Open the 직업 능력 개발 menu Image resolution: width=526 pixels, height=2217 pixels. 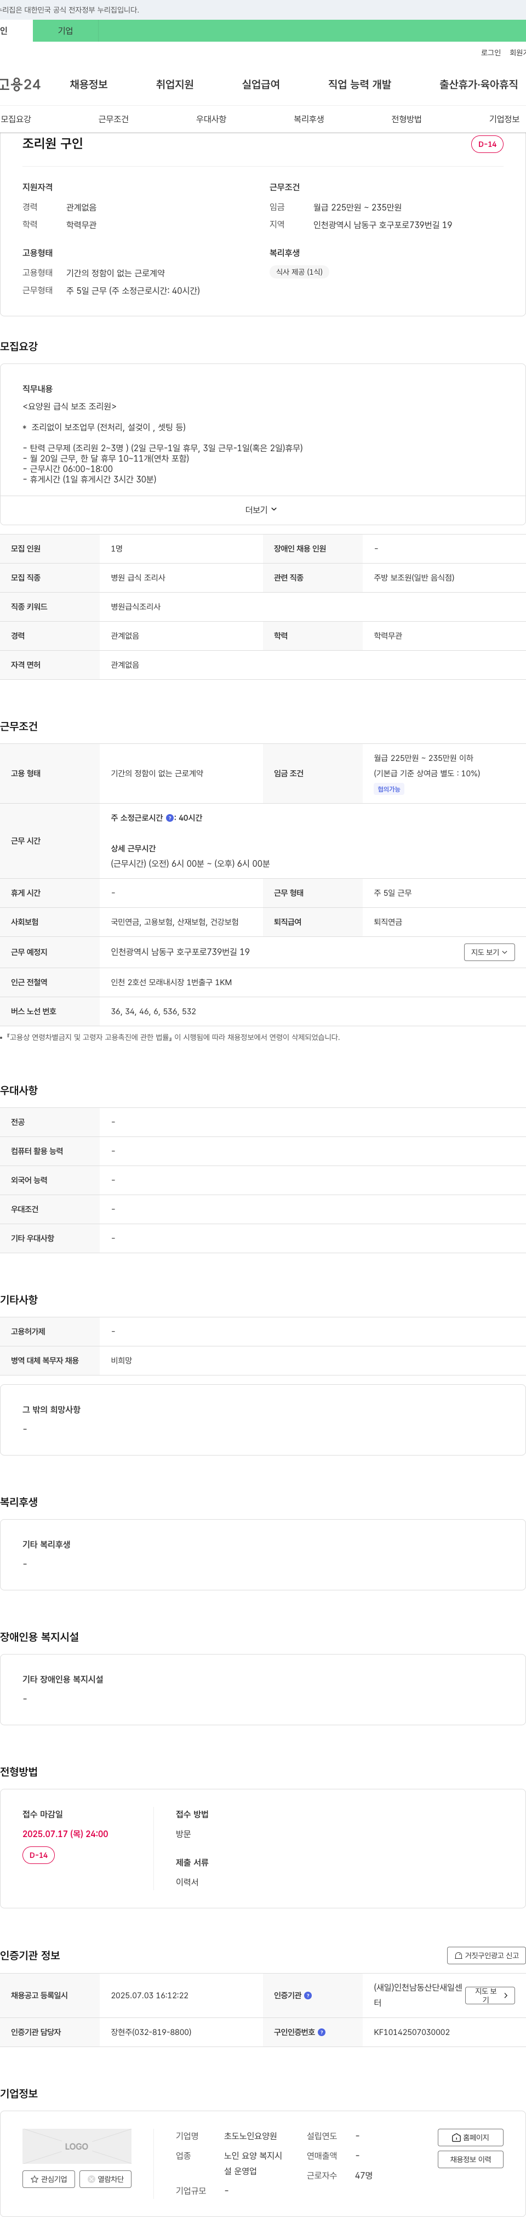(x=359, y=84)
